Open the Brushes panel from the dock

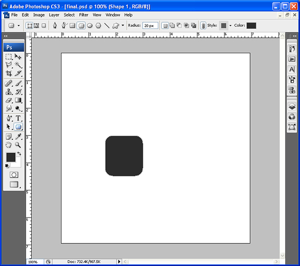coord(292,79)
